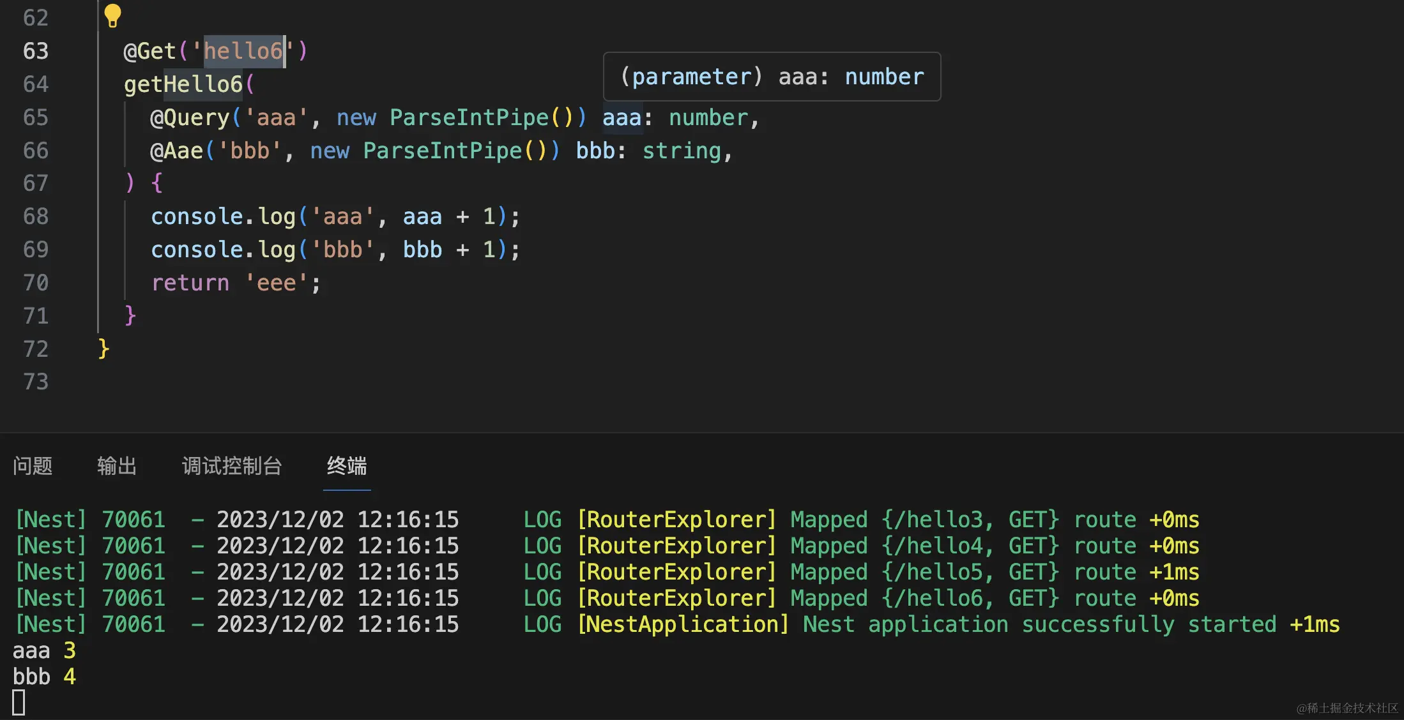Open the 问题 (Problems) panel tab
This screenshot has width=1404, height=720.
(33, 466)
